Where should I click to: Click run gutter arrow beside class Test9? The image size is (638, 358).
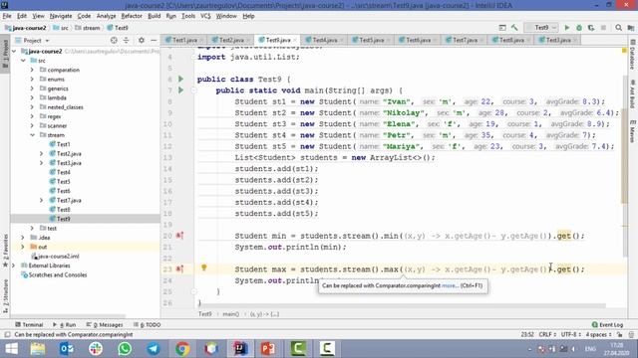(x=180, y=80)
